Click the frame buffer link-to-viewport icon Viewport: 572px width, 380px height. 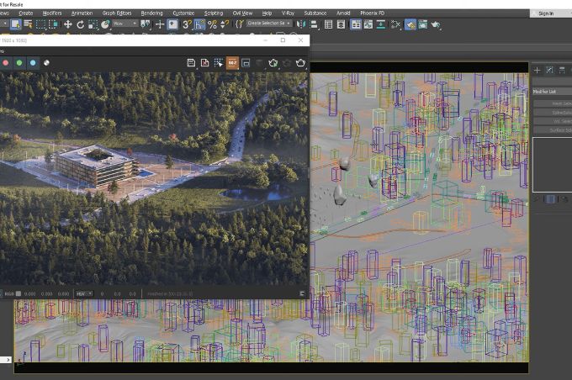[246, 63]
